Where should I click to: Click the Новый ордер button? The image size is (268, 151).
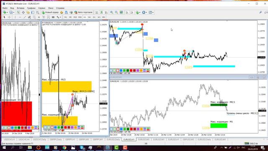[x=50, y=12]
